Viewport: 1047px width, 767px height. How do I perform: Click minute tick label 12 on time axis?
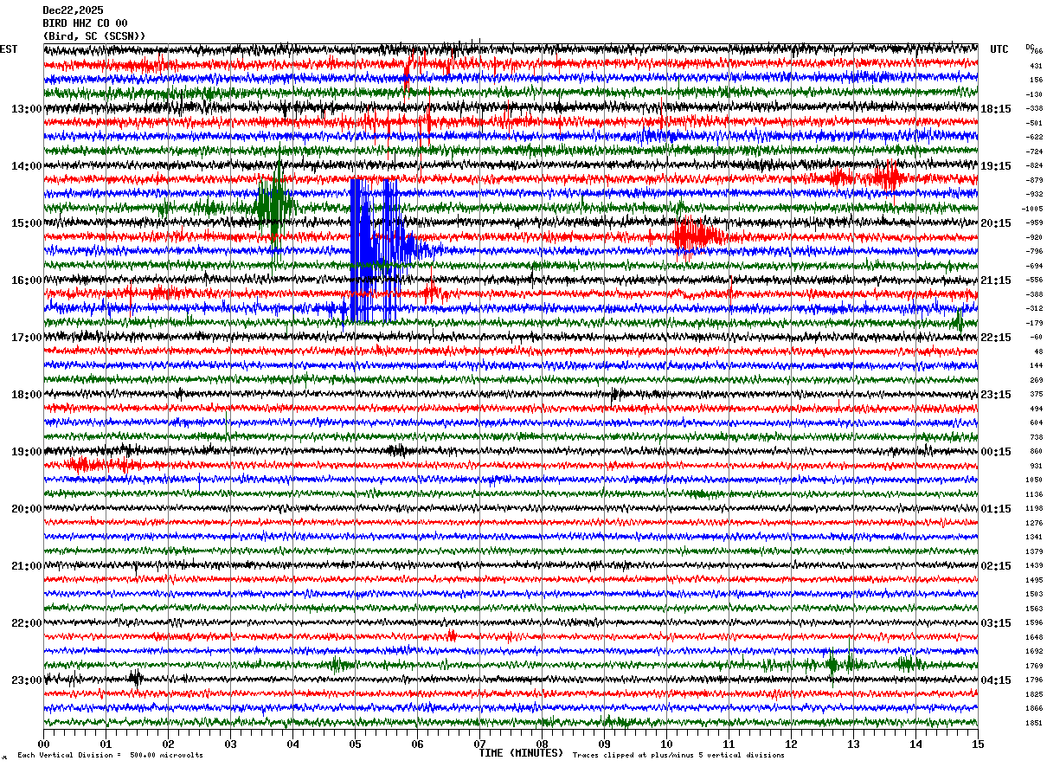[791, 744]
